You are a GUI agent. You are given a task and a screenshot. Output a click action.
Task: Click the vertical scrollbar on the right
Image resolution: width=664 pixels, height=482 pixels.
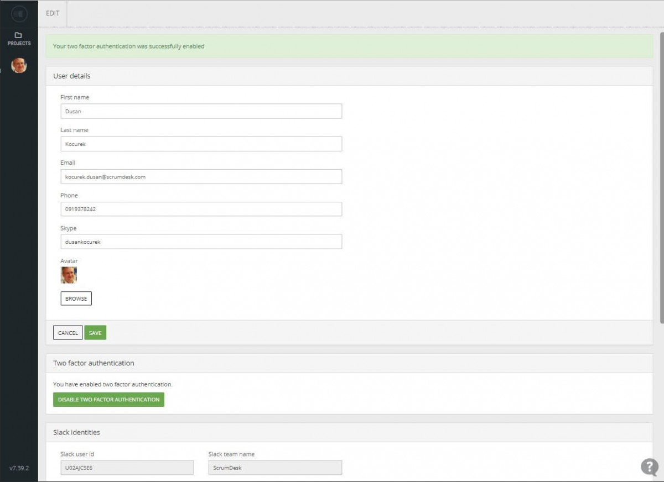pyautogui.click(x=661, y=177)
